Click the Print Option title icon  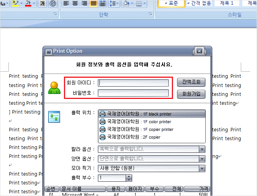coord(48,52)
